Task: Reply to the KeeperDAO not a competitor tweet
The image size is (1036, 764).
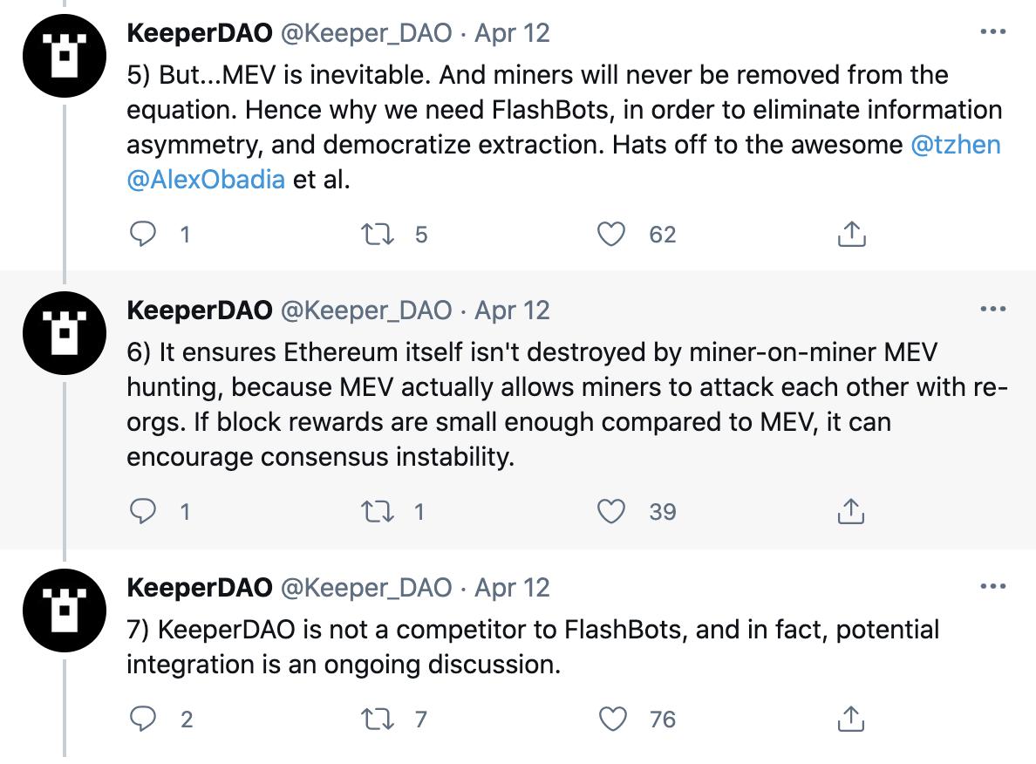Action: tap(141, 719)
